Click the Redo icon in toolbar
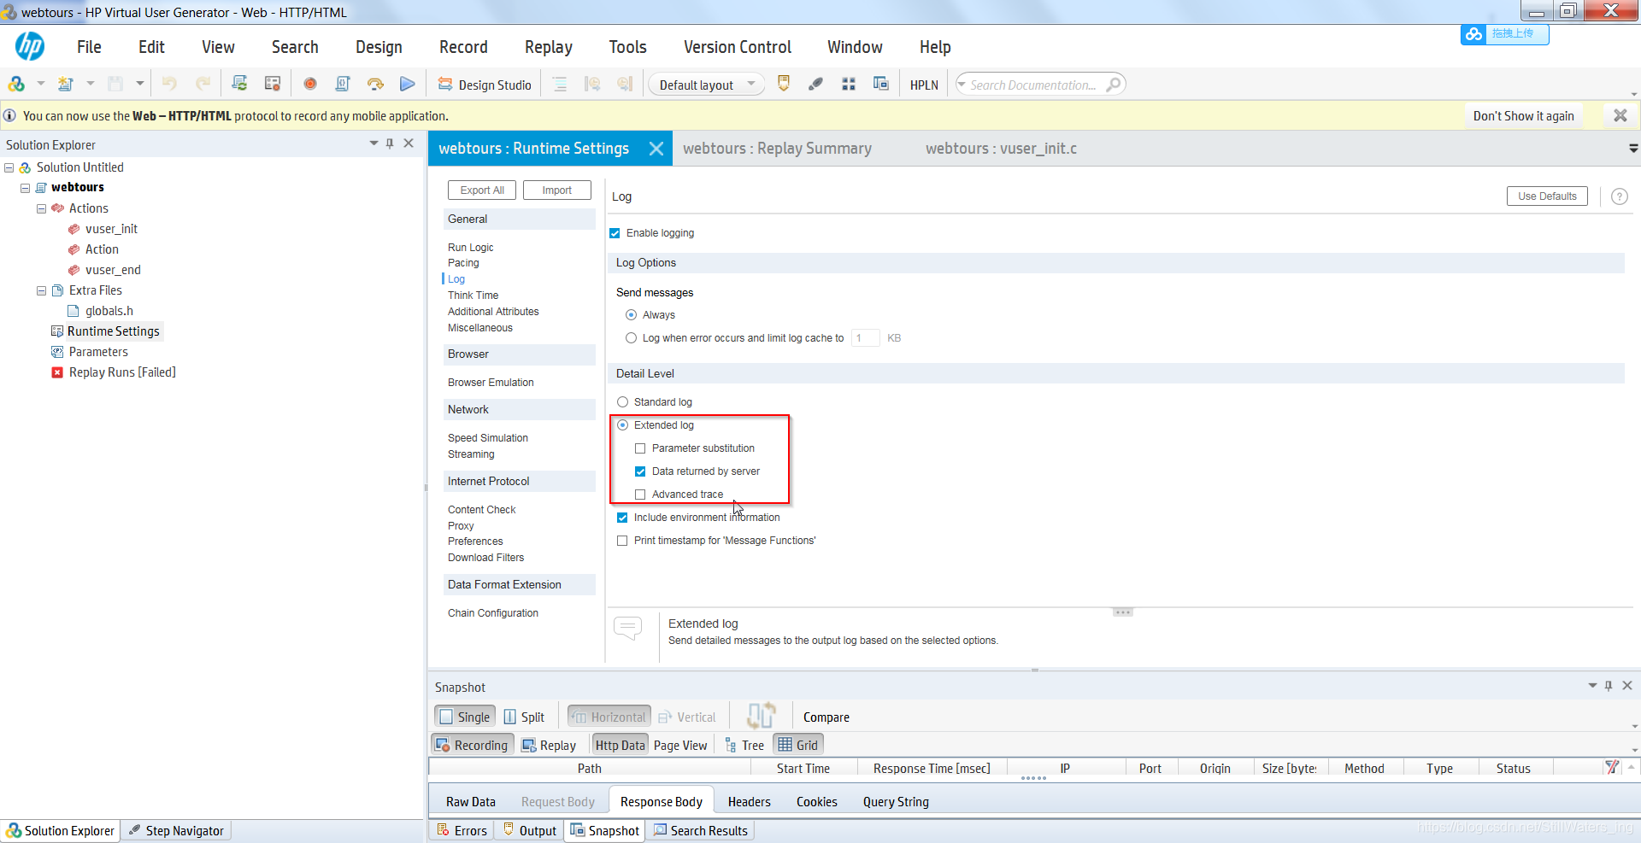This screenshot has width=1641, height=843. 203,84
